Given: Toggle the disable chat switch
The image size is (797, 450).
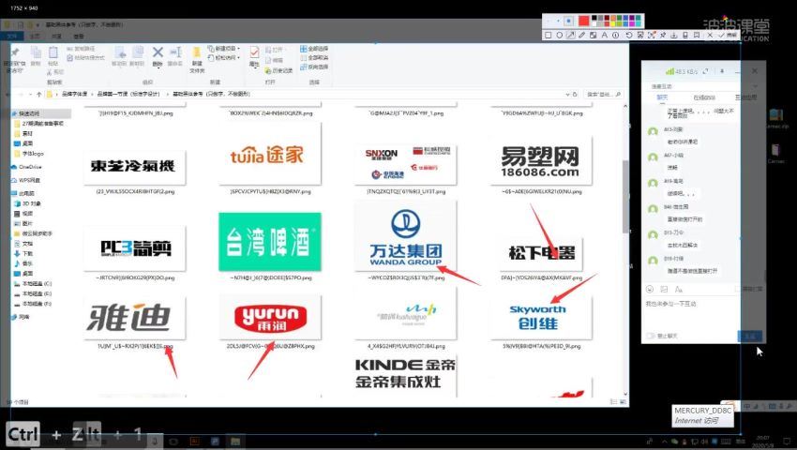Looking at the screenshot, I should [650, 336].
